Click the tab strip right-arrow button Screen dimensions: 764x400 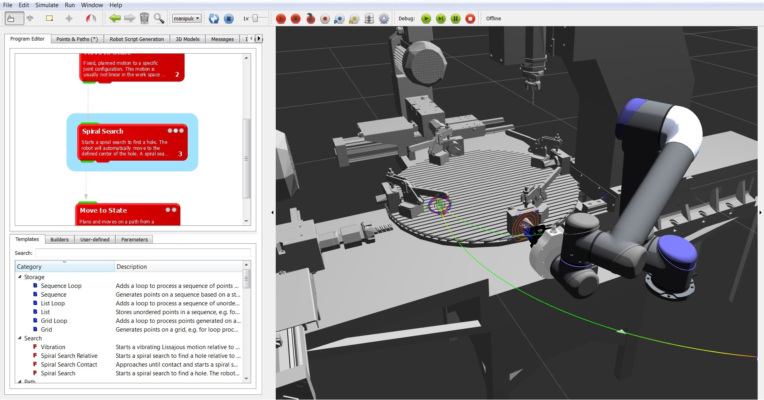(x=259, y=39)
